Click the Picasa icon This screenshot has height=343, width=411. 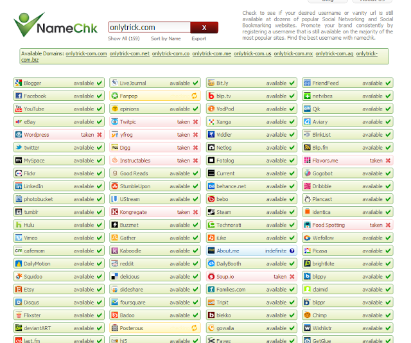(x=307, y=251)
